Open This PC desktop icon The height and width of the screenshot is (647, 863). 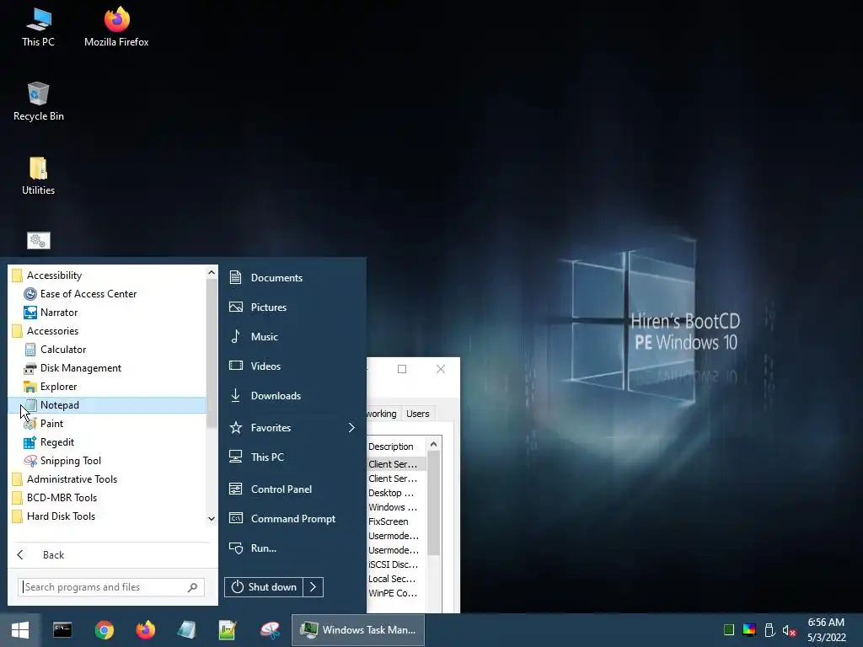click(x=38, y=28)
